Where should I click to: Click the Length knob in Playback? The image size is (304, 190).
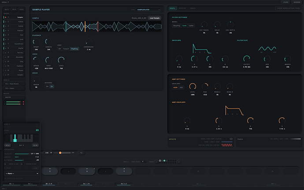tap(48, 41)
